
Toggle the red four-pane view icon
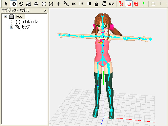[136, 4]
